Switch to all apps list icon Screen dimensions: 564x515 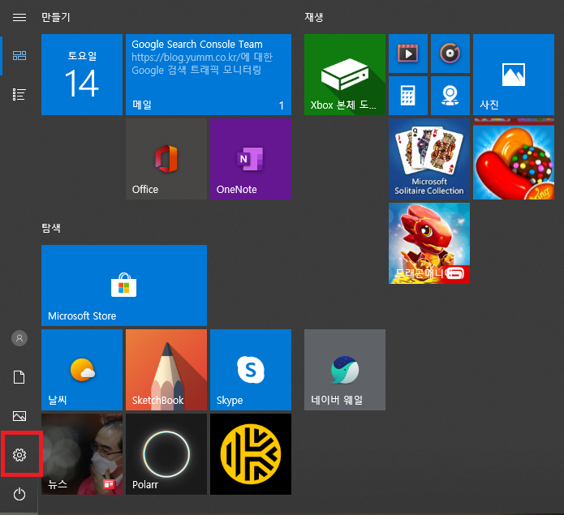pyautogui.click(x=19, y=95)
